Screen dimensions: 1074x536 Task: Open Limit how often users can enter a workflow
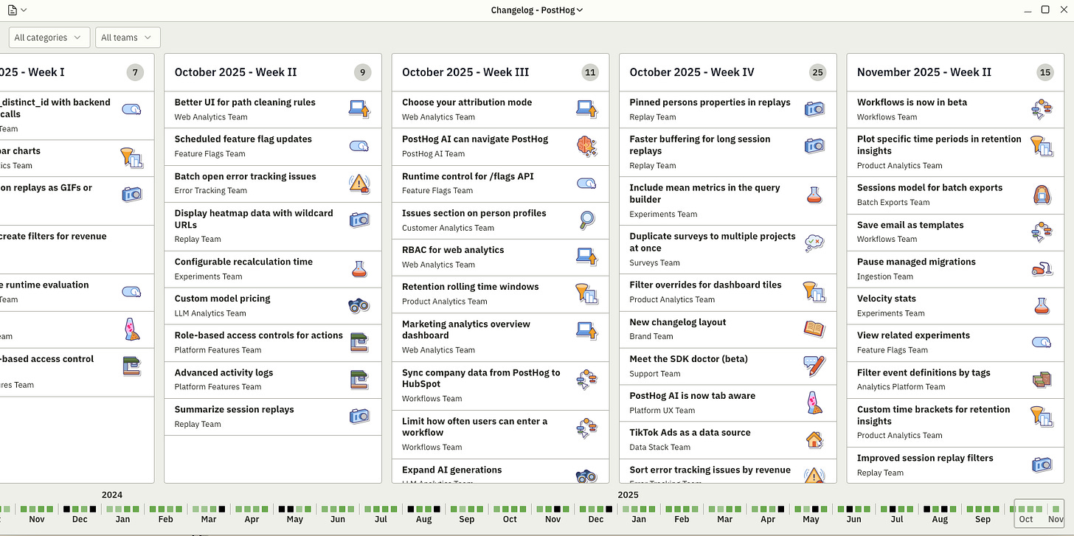[500, 434]
